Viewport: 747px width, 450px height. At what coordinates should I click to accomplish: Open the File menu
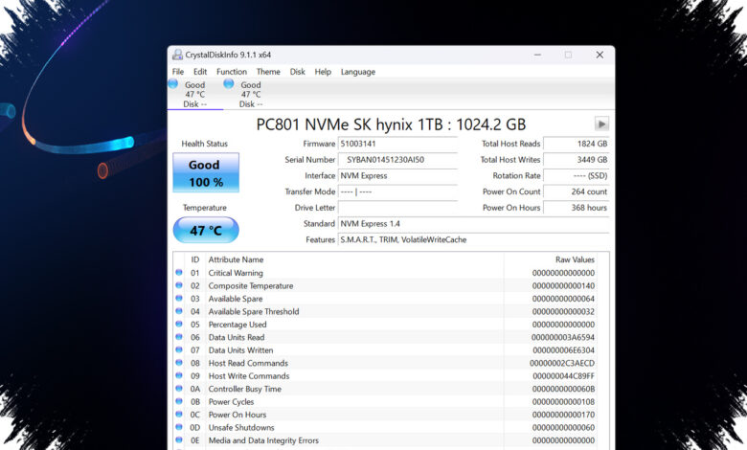click(x=178, y=72)
